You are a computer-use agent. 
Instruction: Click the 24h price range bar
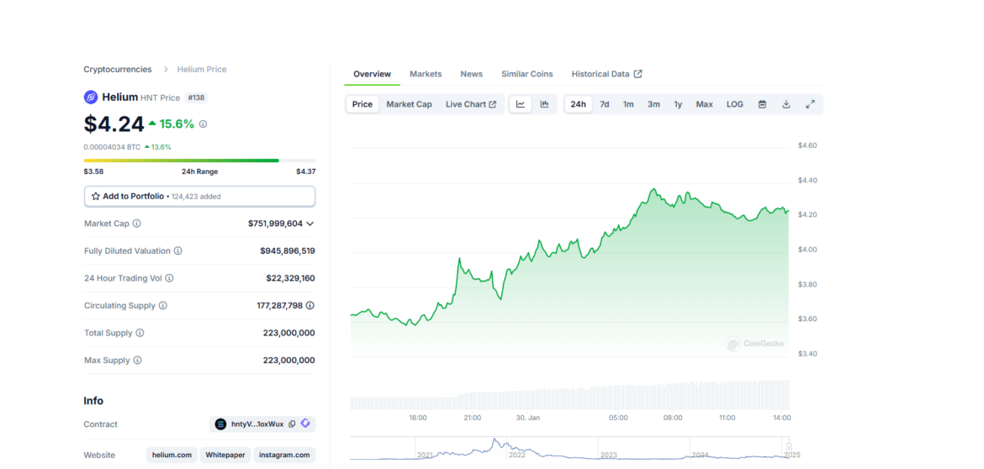[x=199, y=160]
